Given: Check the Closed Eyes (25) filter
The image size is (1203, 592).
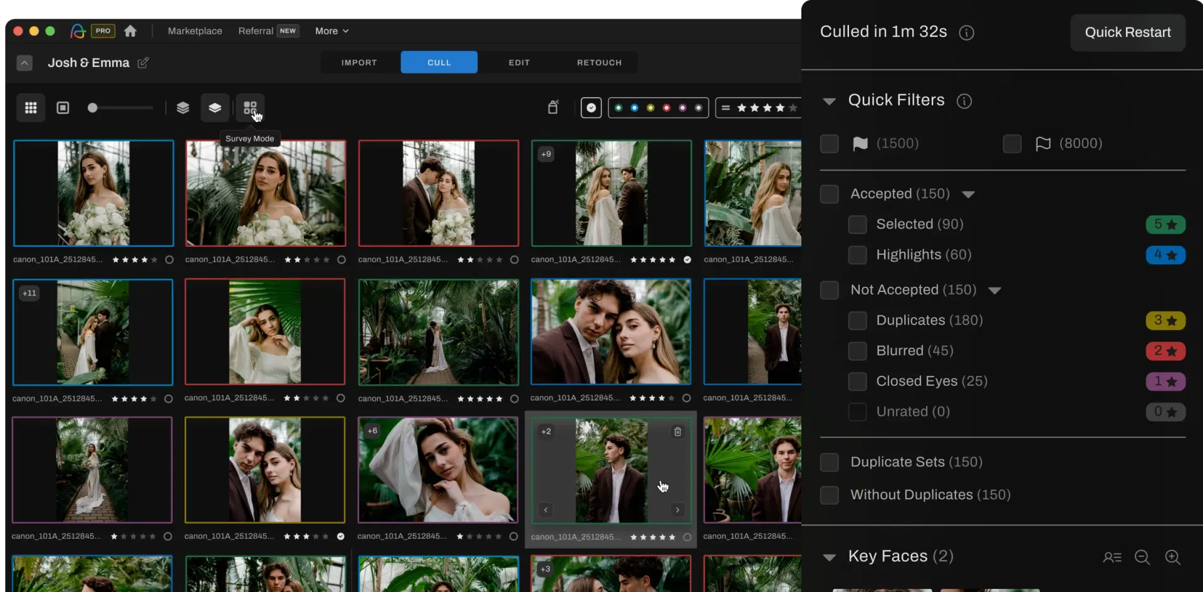Looking at the screenshot, I should 857,382.
